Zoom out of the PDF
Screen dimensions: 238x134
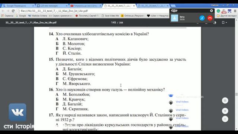(225, 119)
